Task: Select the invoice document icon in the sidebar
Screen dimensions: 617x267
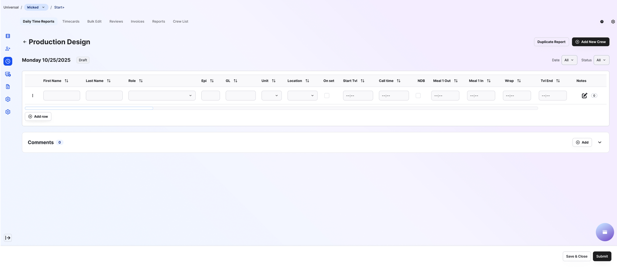Action: 8,86
